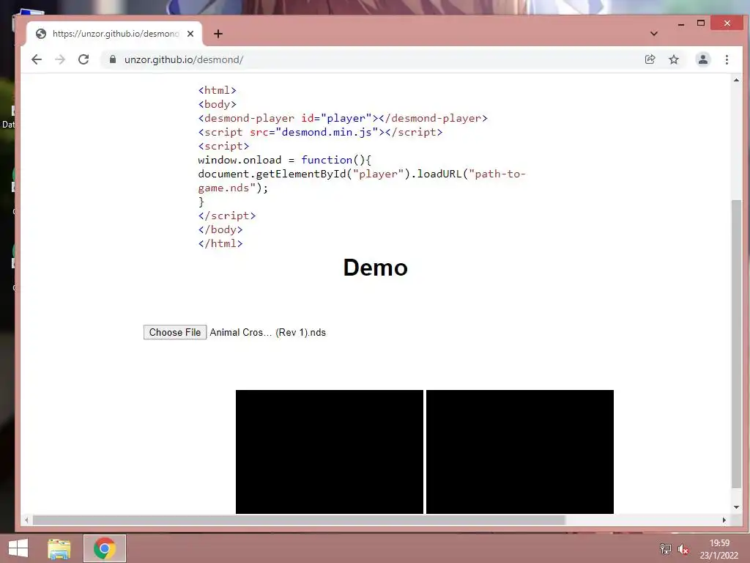Click the left emulator screen canvas
The image size is (750, 563).
point(330,452)
